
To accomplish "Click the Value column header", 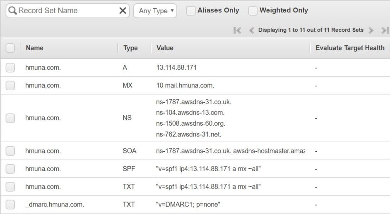I will coord(165,48).
